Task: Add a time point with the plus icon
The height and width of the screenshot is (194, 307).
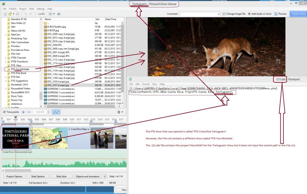Action: (23, 112)
